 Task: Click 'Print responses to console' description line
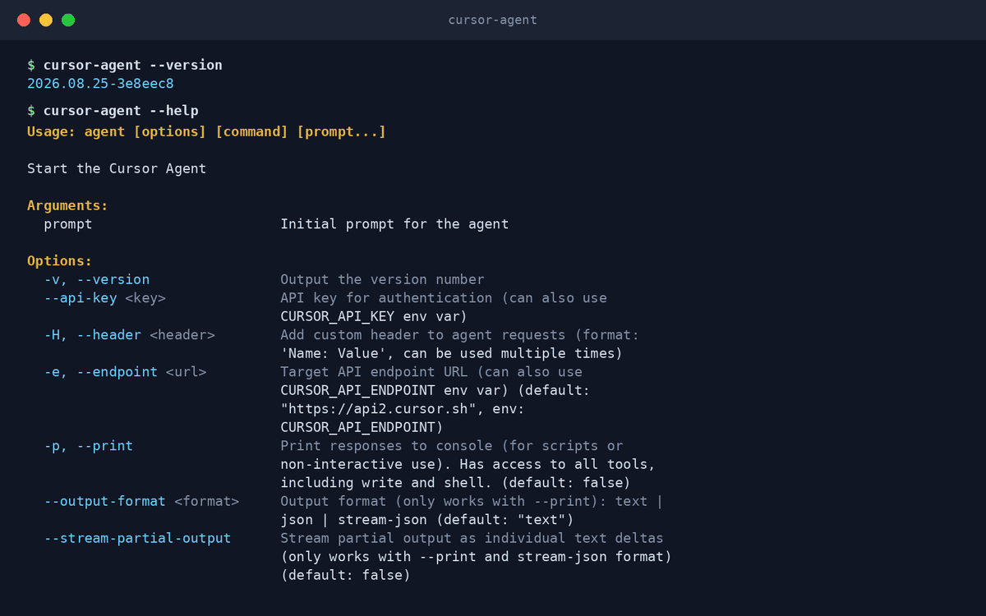coord(451,445)
